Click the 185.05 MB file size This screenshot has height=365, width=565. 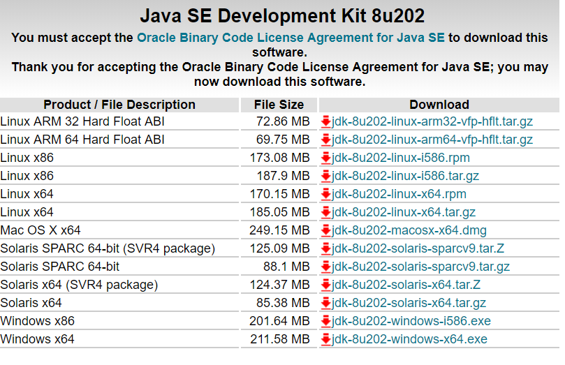tap(279, 212)
